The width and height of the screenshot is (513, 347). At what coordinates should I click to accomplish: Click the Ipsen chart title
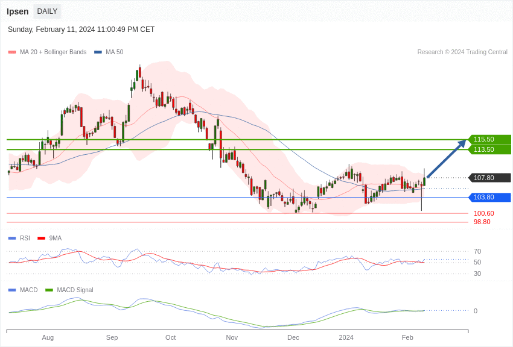pos(18,11)
